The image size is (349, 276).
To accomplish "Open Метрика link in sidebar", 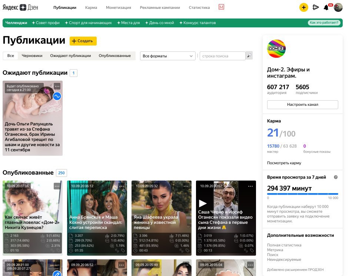I will [x=275, y=250].
